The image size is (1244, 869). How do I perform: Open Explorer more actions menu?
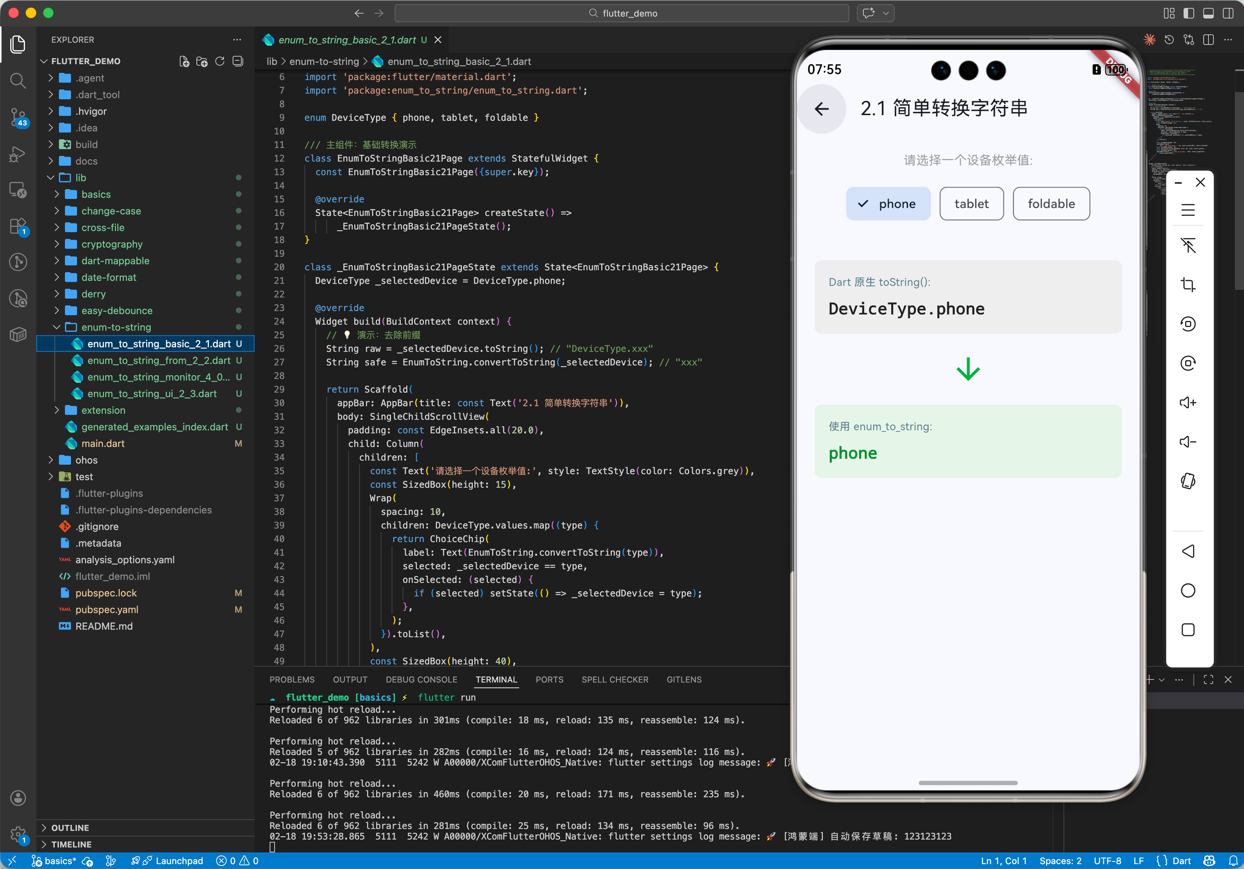[237, 40]
